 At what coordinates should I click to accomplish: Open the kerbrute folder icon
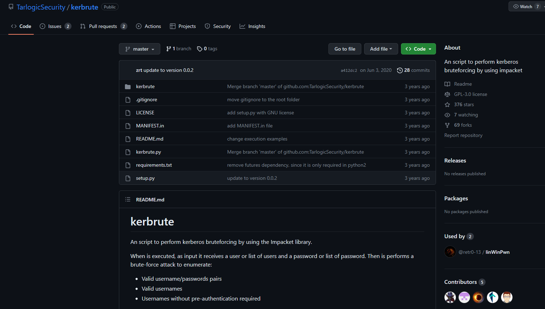(x=128, y=87)
